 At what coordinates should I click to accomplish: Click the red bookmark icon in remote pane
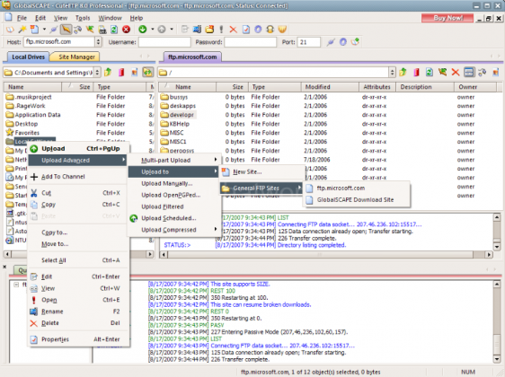point(416,73)
